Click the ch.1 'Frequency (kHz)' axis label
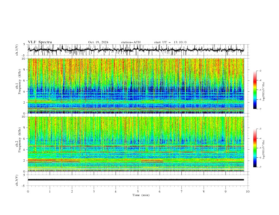Image resolution: width=279 pixels, height=215 pixels. point(20,82)
